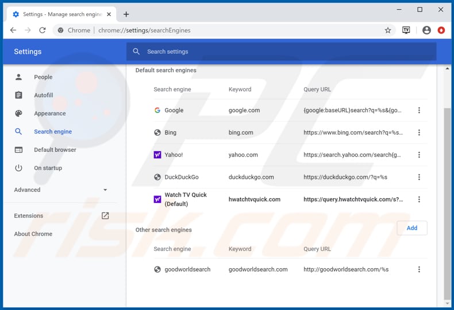Bookmark this page with the star icon
The image size is (454, 310).
[x=388, y=30]
